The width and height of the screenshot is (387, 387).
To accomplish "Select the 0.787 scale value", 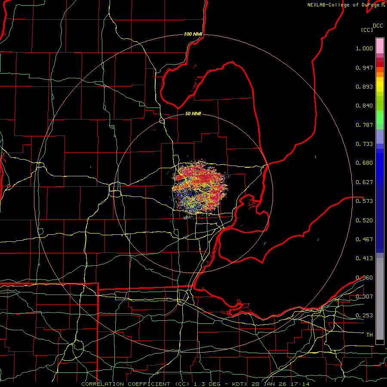I will [x=364, y=125].
